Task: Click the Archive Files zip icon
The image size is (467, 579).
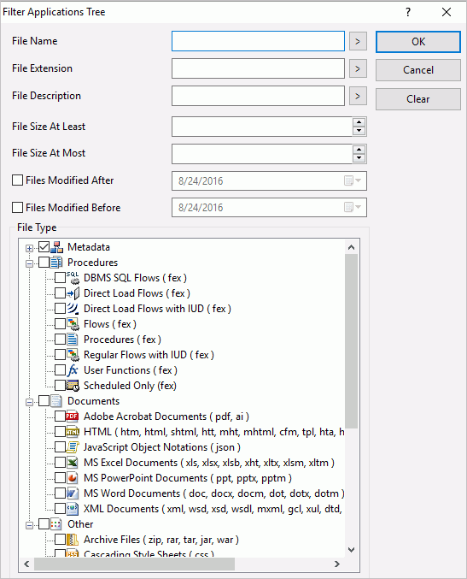Action: 73,540
